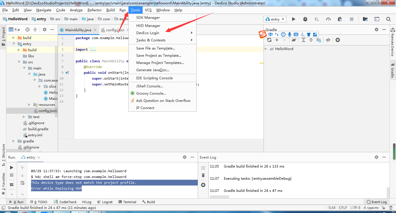
Task: Toggle soft-wrap in Run console
Action: click(22, 183)
